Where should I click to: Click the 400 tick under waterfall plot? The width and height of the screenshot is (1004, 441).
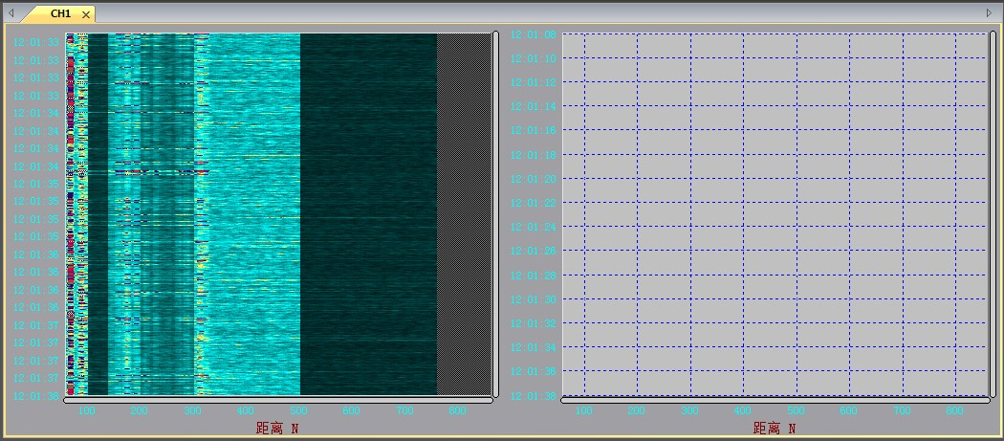(245, 411)
